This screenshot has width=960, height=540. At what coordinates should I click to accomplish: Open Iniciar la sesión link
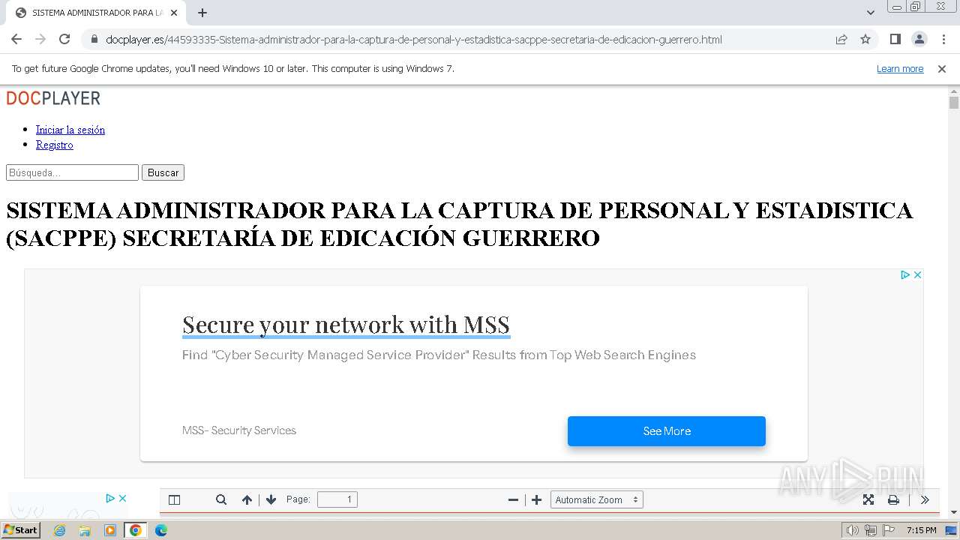[70, 130]
